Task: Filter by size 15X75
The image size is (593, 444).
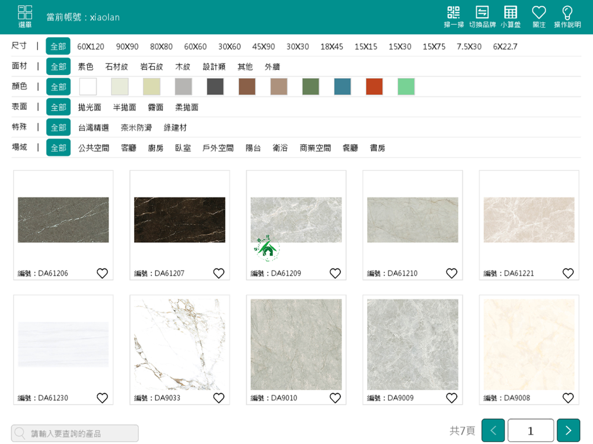Action: click(x=434, y=46)
